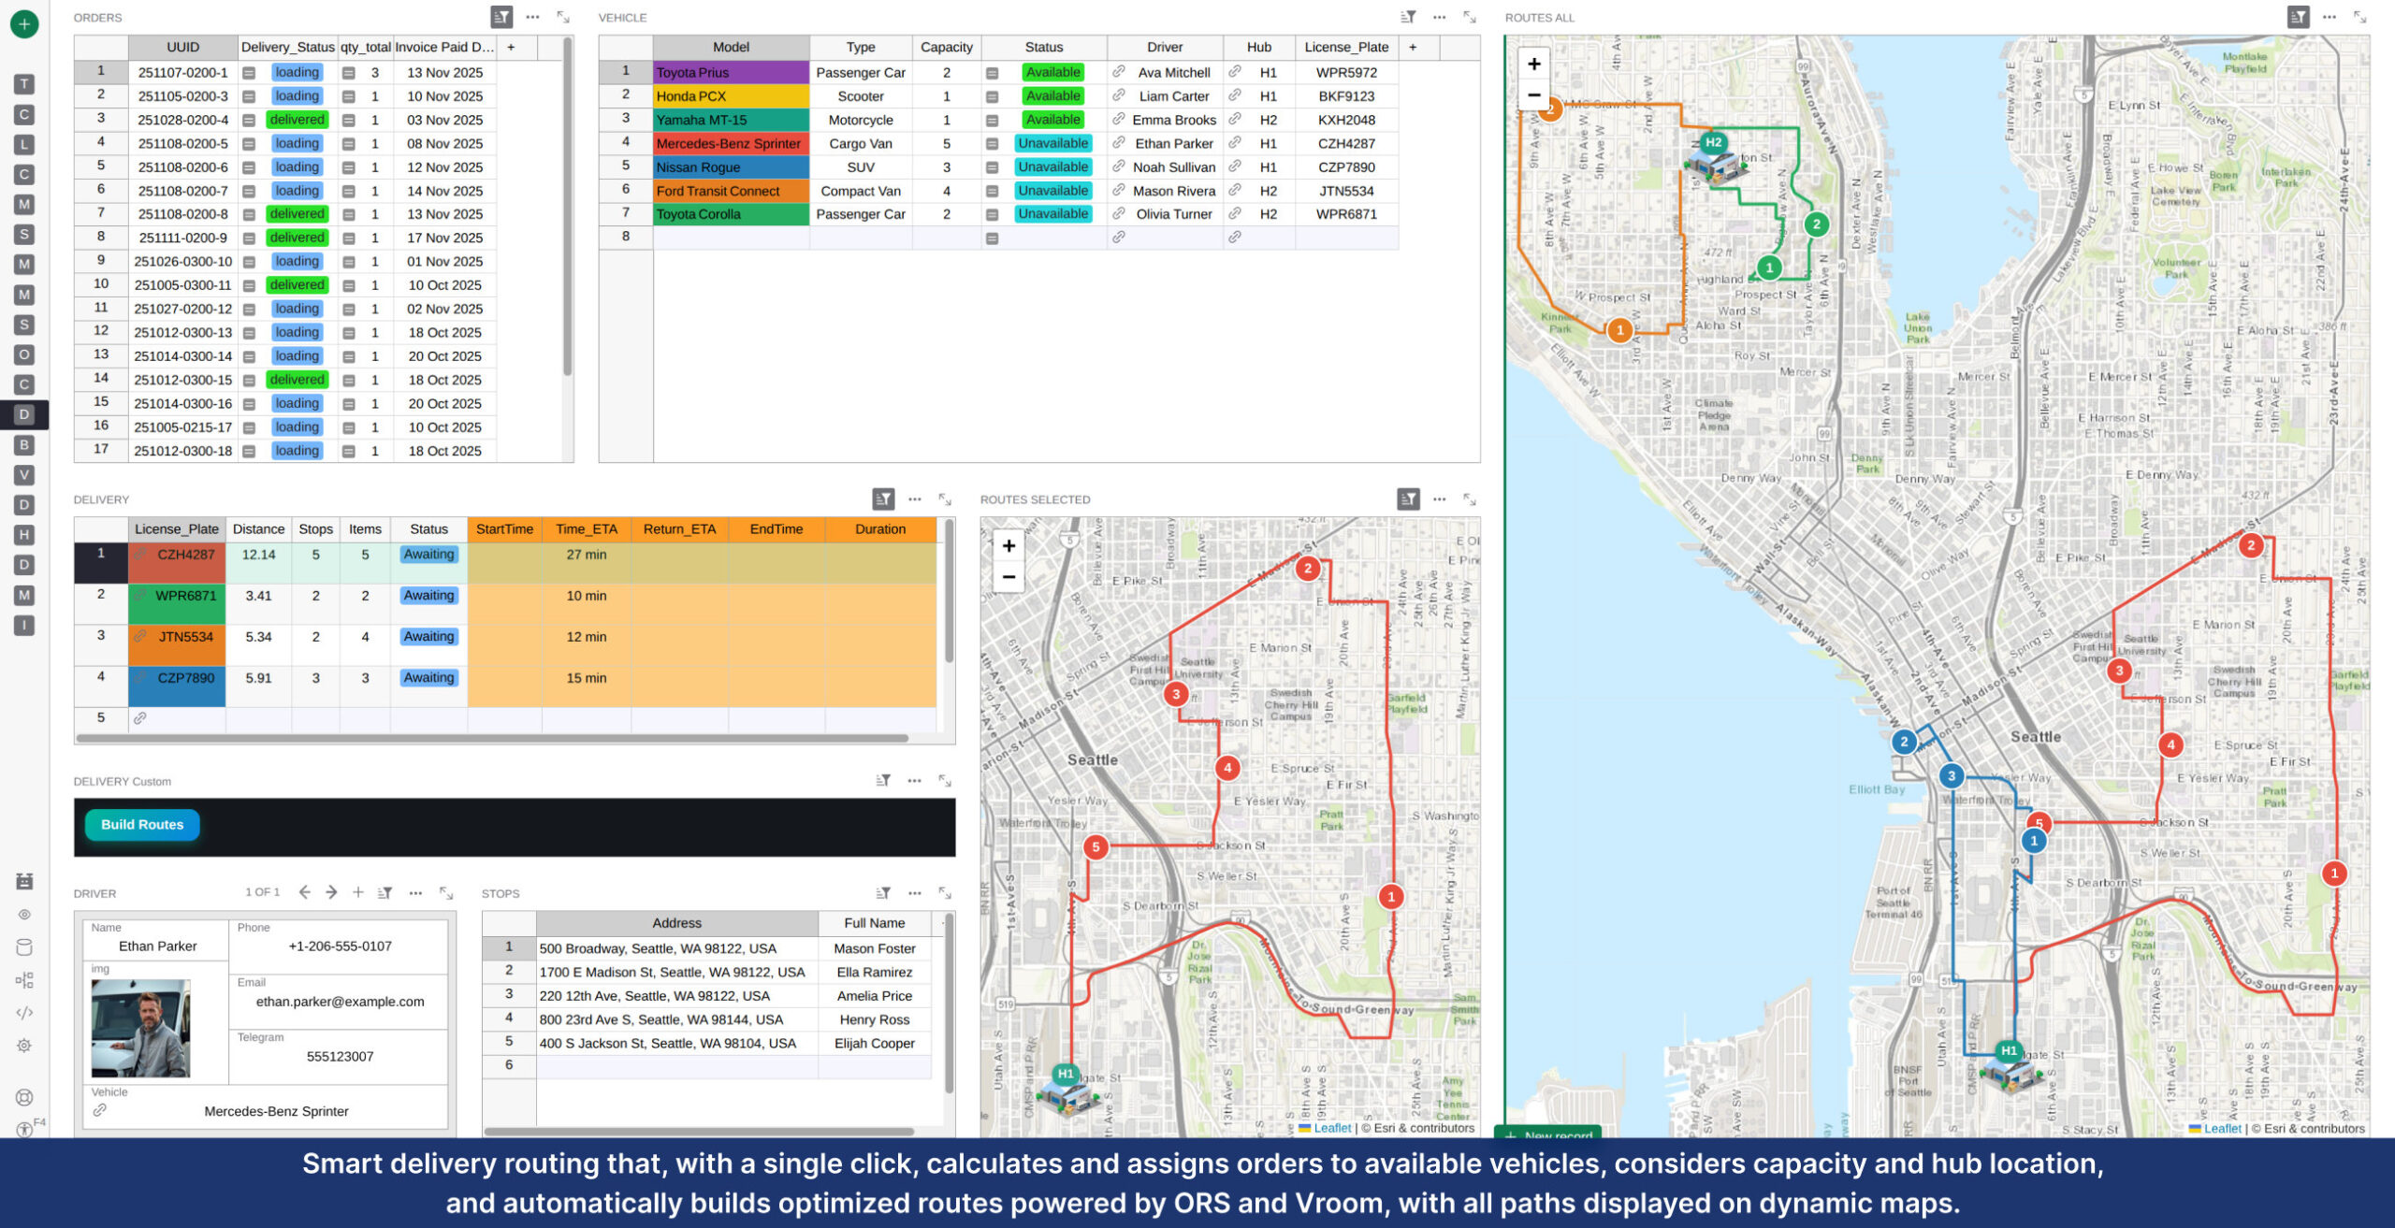
Task: Select the highlighted D page in sidebar
Action: click(24, 414)
